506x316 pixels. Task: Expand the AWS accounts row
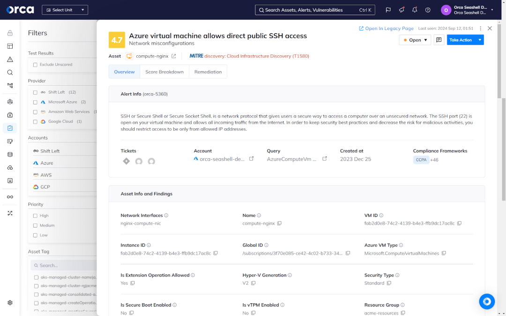(65, 175)
